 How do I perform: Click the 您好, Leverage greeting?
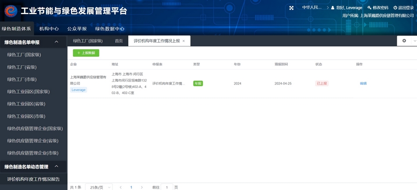[349, 8]
